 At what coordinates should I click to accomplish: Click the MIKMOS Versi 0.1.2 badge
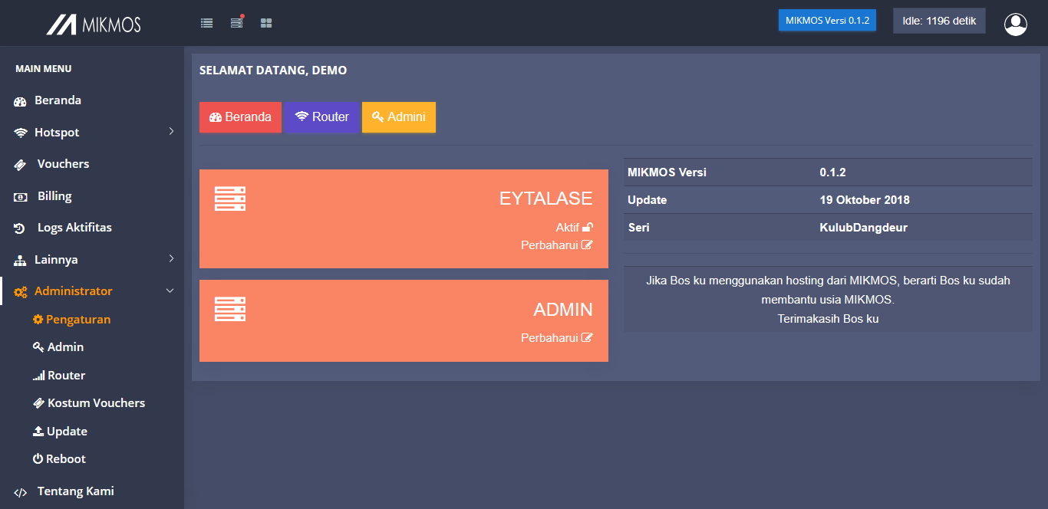click(x=827, y=21)
